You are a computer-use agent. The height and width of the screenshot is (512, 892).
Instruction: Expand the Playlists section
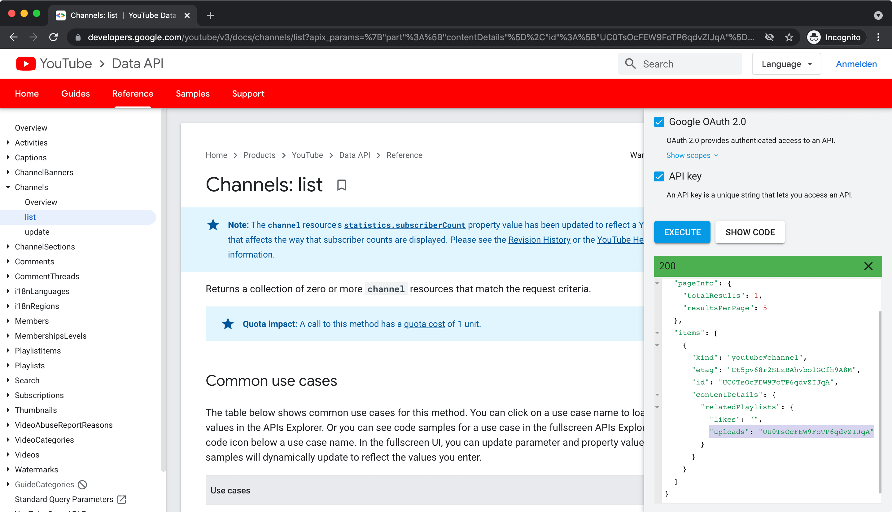(x=8, y=365)
